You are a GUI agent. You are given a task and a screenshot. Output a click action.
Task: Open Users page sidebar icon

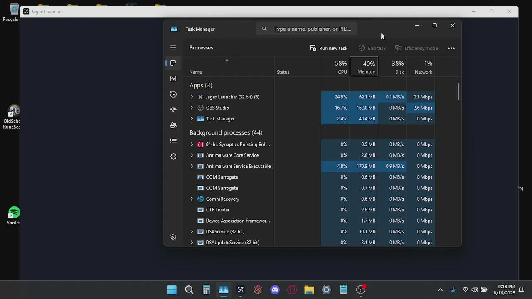pos(173,125)
